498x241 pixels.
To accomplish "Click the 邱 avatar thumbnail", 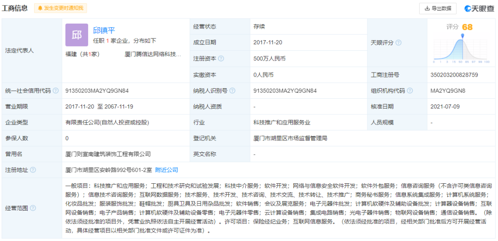I will point(77,35).
